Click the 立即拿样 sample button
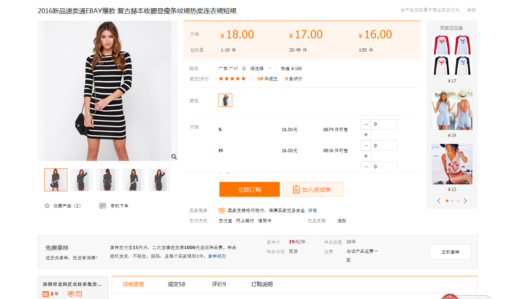The image size is (505, 299). click(450, 252)
